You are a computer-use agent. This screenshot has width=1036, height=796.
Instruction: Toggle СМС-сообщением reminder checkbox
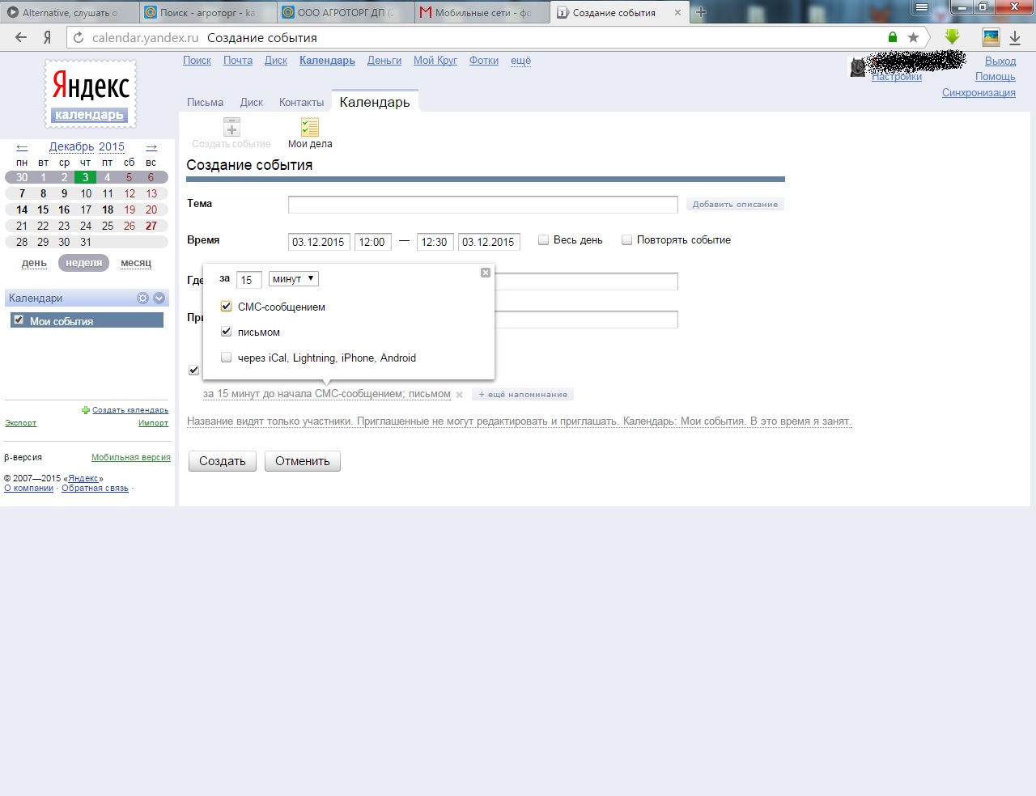pos(227,307)
